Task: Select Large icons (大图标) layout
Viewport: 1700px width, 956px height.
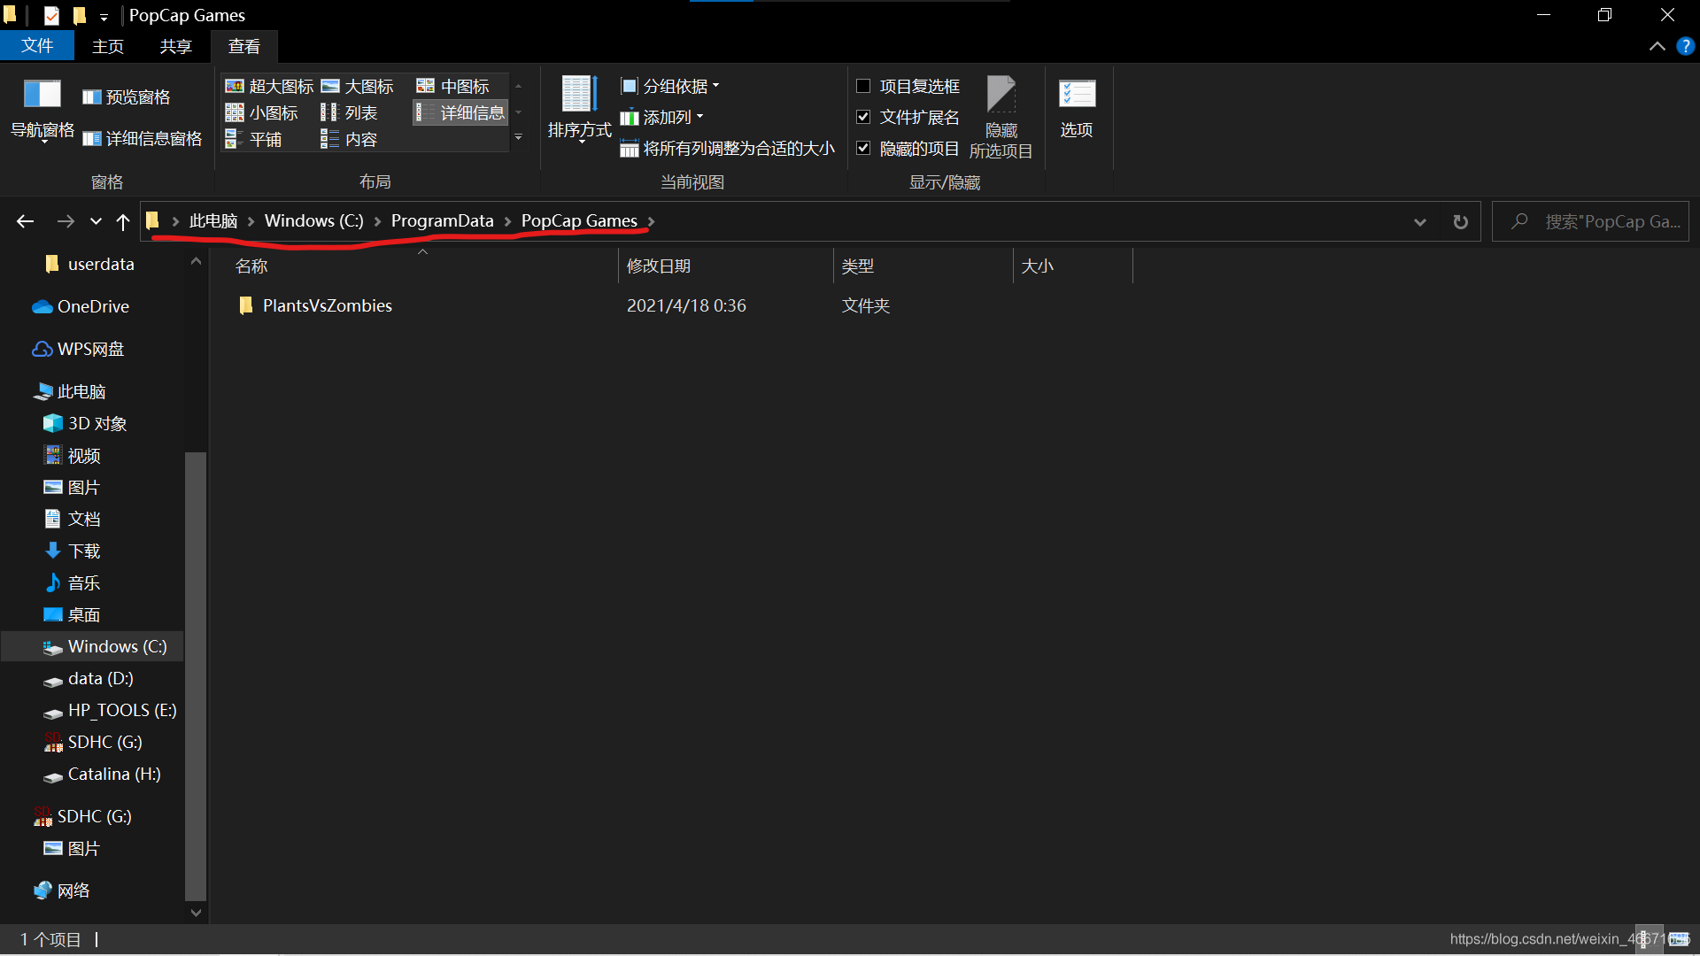Action: (x=357, y=86)
